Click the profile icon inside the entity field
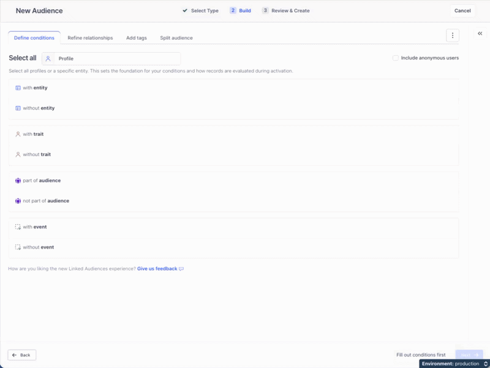This screenshot has width=490, height=368. pos(48,58)
